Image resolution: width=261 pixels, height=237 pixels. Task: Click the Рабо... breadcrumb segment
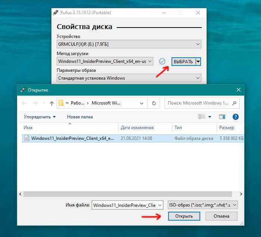(x=78, y=103)
